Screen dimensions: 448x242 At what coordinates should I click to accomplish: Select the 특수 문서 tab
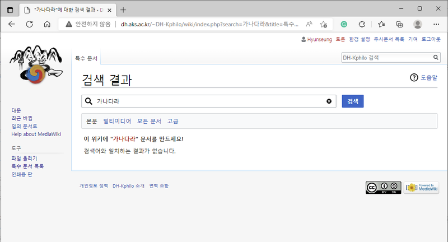pyautogui.click(x=86, y=58)
